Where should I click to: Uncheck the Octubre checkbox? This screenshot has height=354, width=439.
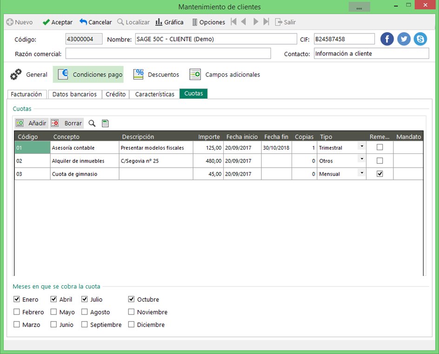(x=131, y=299)
